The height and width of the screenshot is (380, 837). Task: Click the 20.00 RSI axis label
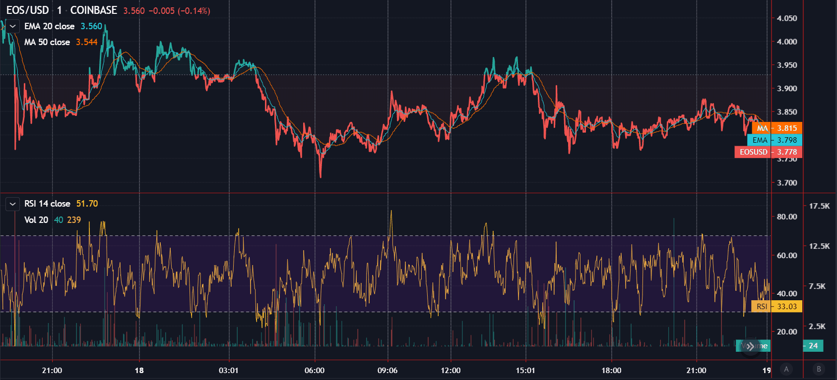pyautogui.click(x=787, y=331)
